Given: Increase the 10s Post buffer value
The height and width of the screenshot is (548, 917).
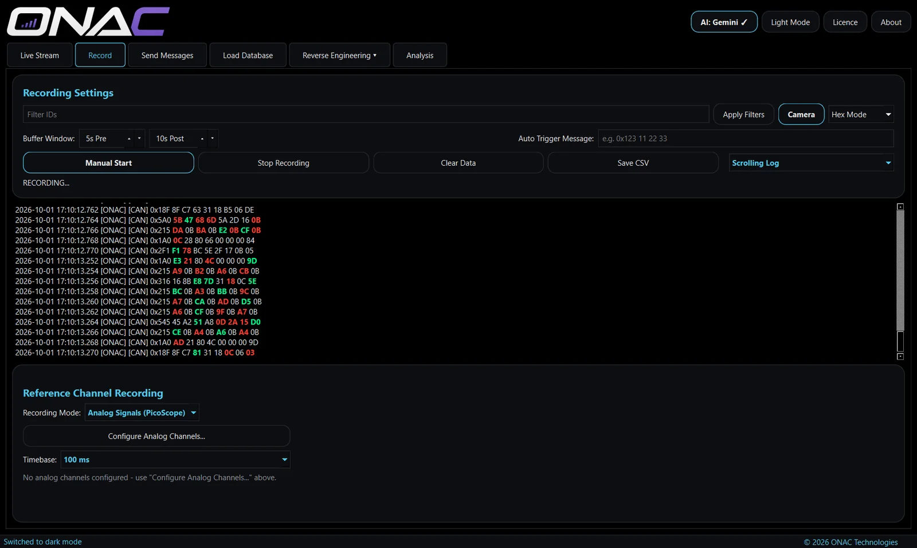Looking at the screenshot, I should (x=202, y=139).
